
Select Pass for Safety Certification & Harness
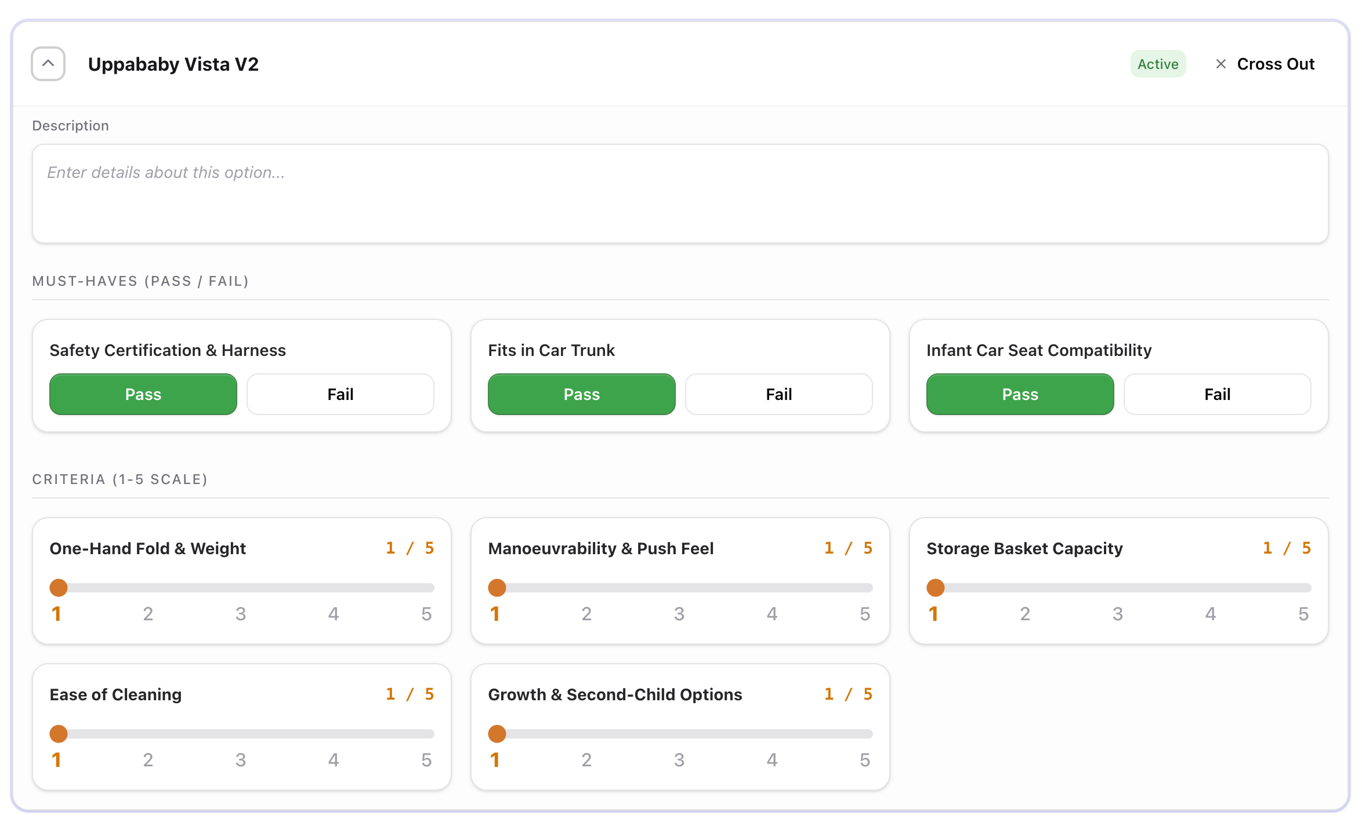(143, 394)
